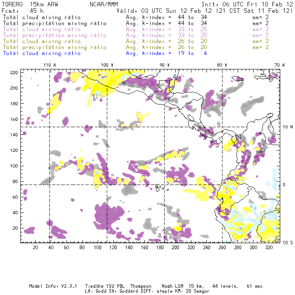Screen dimensions: 295x295
Task: Select the 61 sec text
Action: [255, 286]
